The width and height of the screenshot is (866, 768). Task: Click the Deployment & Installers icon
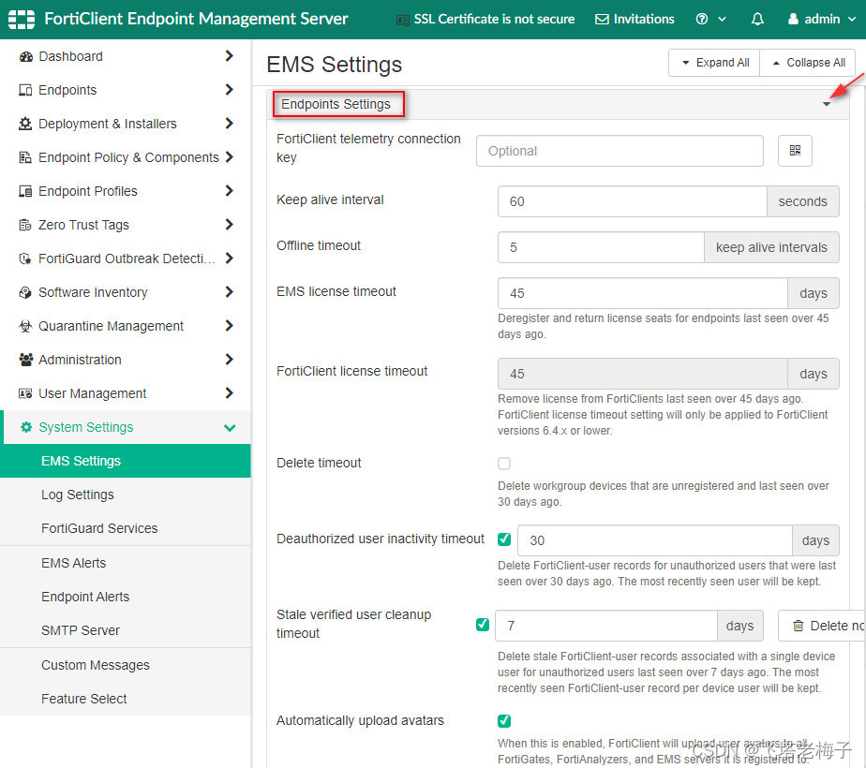coord(25,125)
